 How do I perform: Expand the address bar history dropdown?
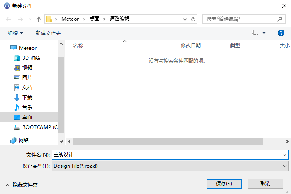coord(185,19)
